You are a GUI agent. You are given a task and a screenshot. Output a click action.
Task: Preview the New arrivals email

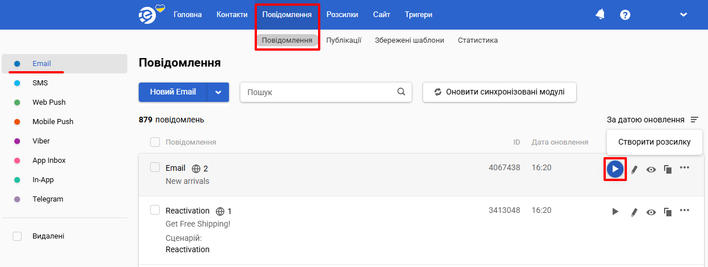pos(651,169)
